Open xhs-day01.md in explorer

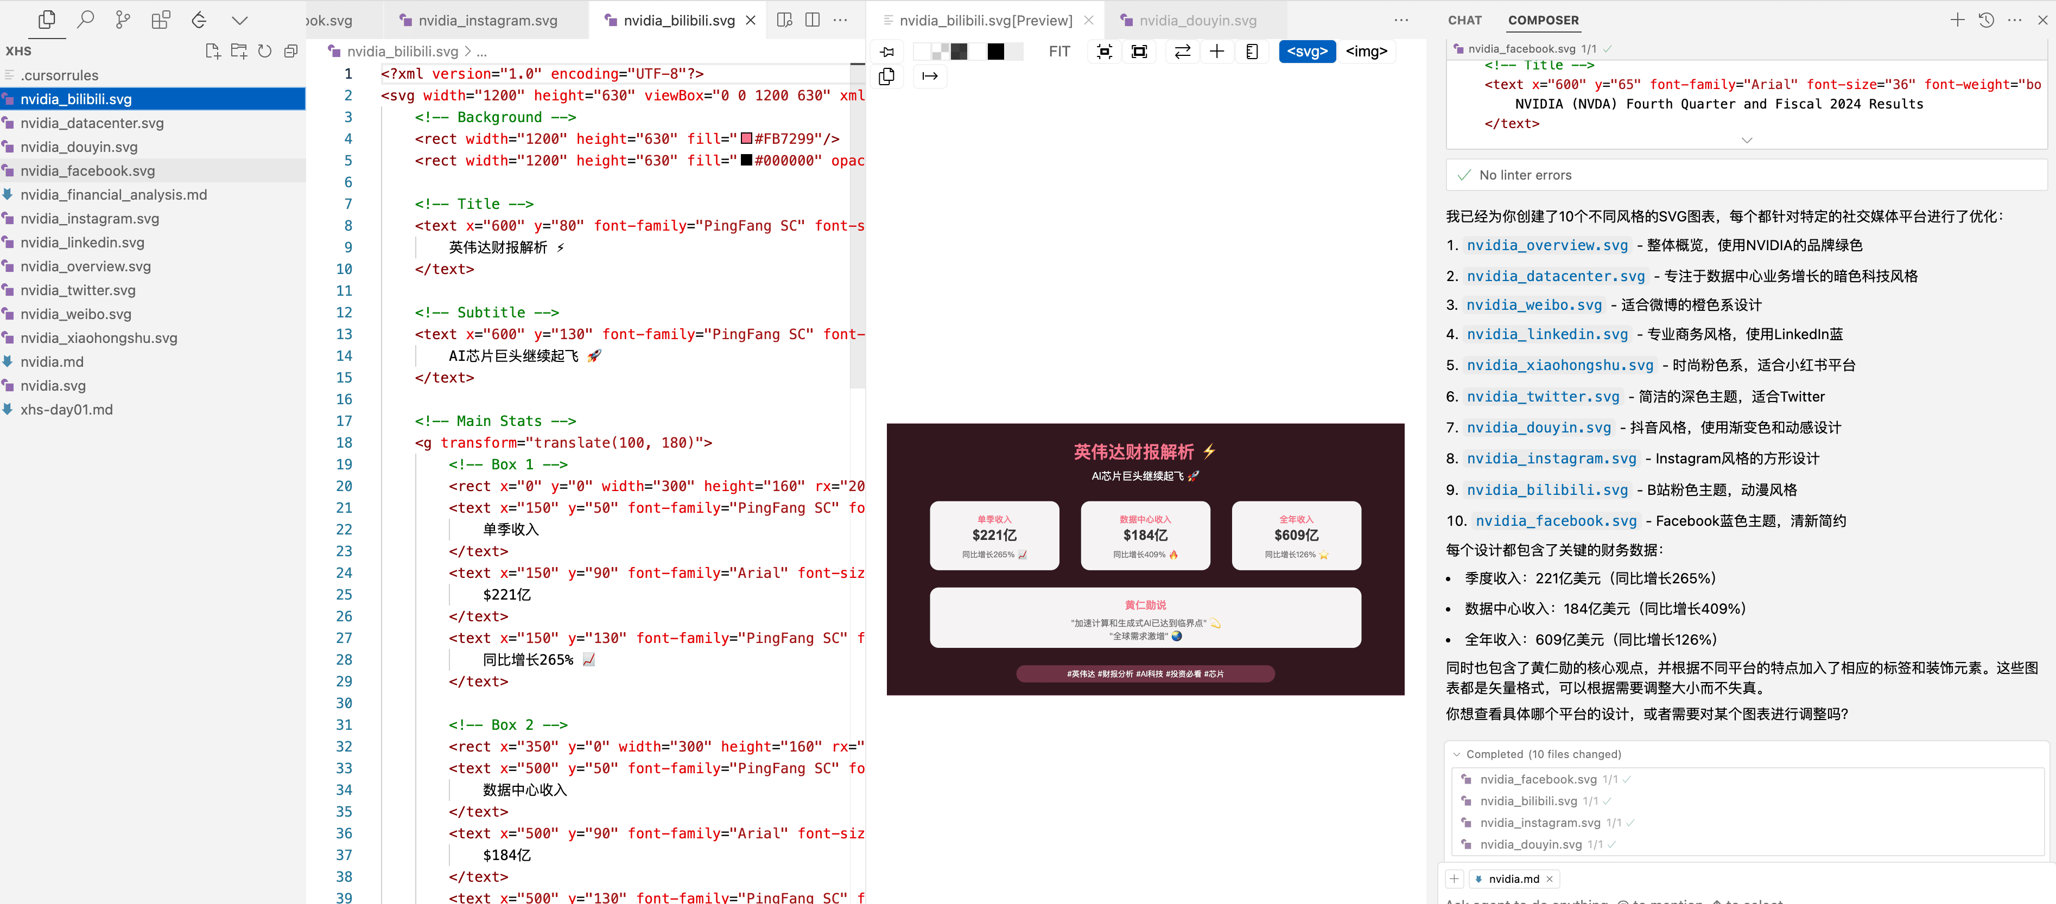tap(151, 410)
